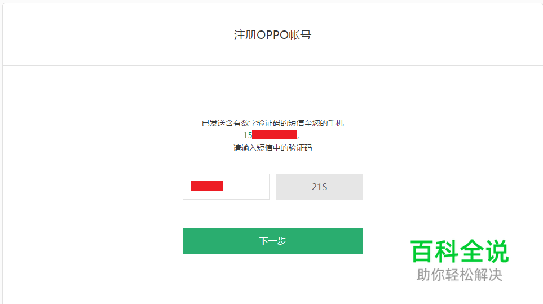Click the empty right side of the code field

248,187
